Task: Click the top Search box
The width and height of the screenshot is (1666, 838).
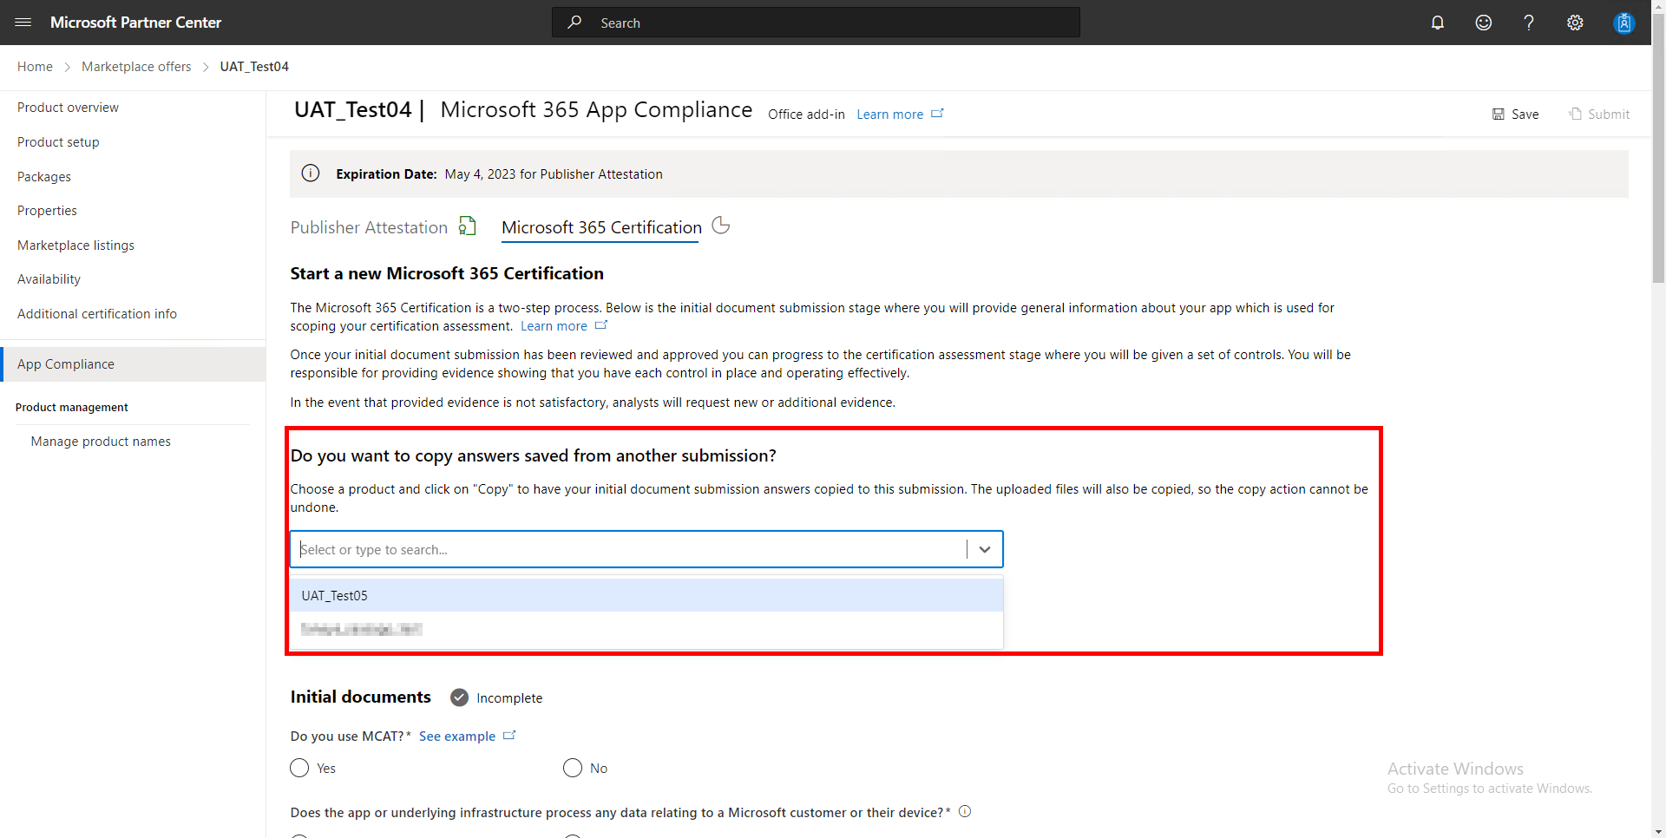Action: [x=816, y=23]
